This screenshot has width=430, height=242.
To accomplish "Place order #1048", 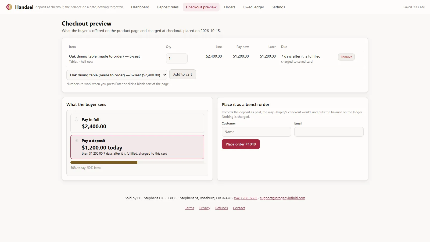I will [x=241, y=144].
